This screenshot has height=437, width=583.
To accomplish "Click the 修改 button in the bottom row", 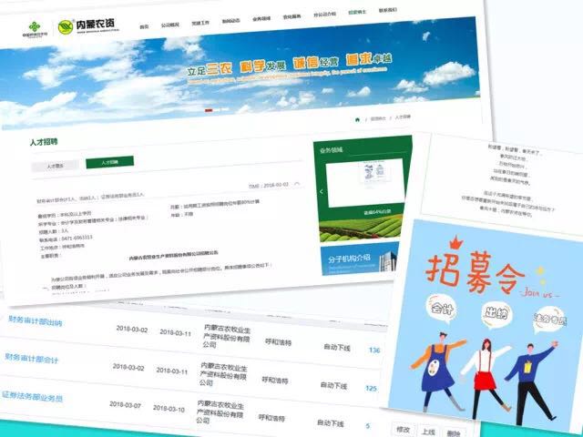I will coord(403,430).
